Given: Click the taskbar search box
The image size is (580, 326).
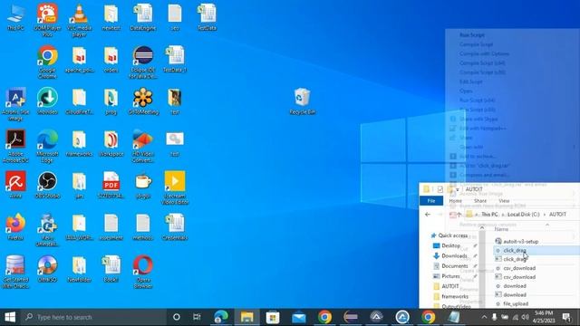Looking at the screenshot, I should 93,317.
